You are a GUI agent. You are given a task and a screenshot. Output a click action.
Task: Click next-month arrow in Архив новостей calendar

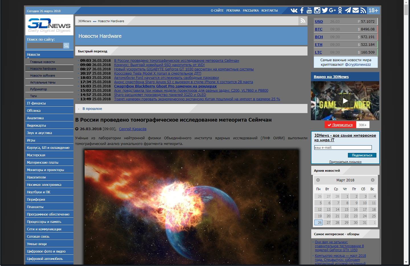(373, 180)
